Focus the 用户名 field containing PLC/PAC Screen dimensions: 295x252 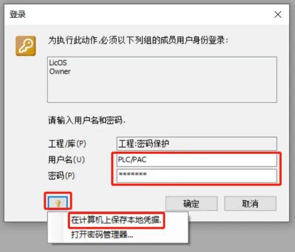[197, 160]
